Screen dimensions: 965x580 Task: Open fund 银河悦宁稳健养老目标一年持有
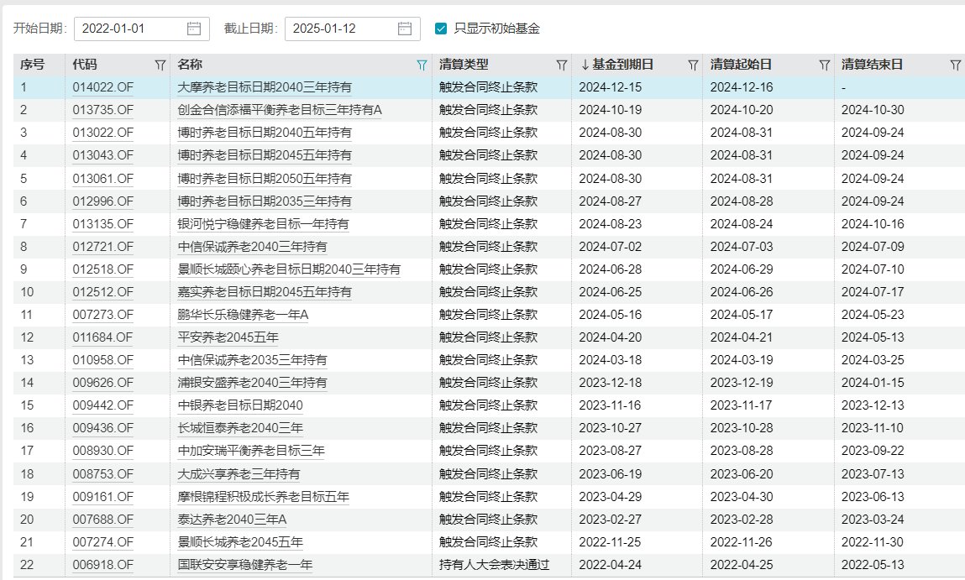pyautogui.click(x=264, y=224)
